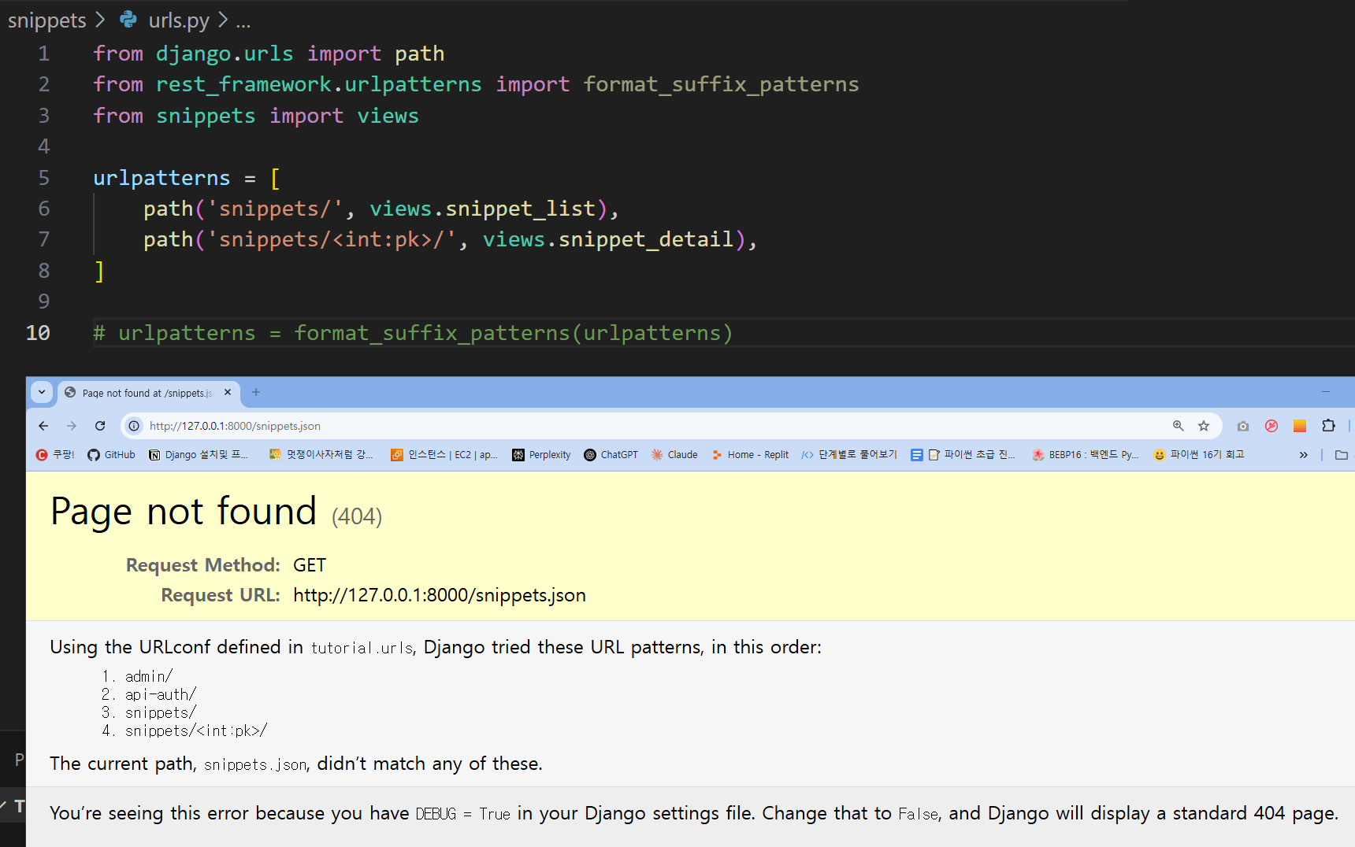Place cursor in commented line 10

tap(413, 333)
